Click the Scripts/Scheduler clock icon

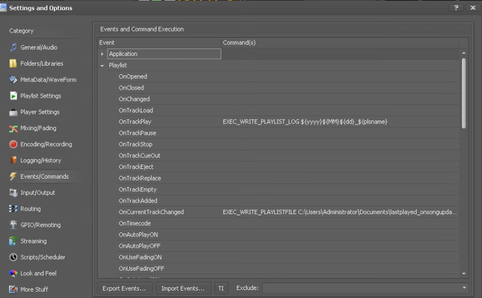[13, 257]
